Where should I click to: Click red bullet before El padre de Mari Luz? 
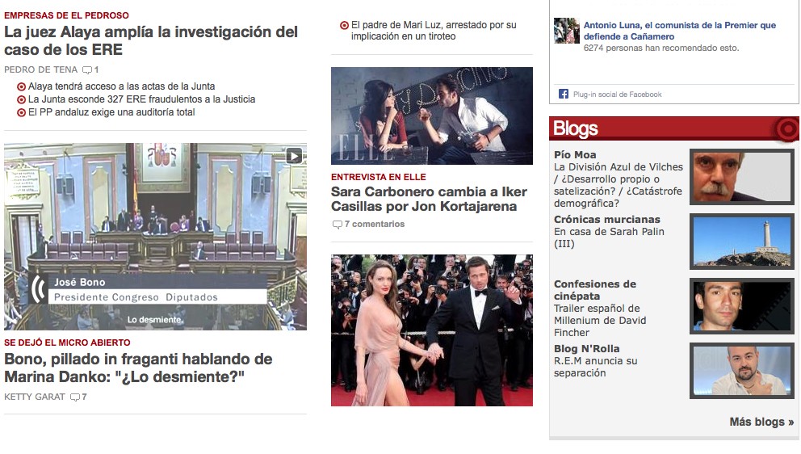click(x=345, y=26)
